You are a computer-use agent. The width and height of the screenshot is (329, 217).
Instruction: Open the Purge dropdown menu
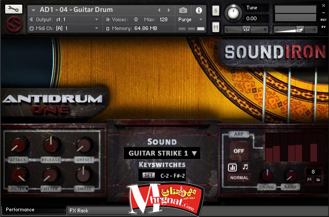click(190, 20)
